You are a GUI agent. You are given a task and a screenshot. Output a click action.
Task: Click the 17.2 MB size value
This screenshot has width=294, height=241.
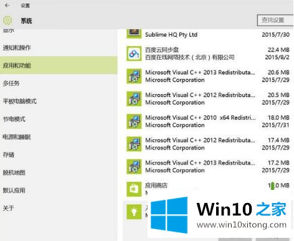[x=278, y=163]
